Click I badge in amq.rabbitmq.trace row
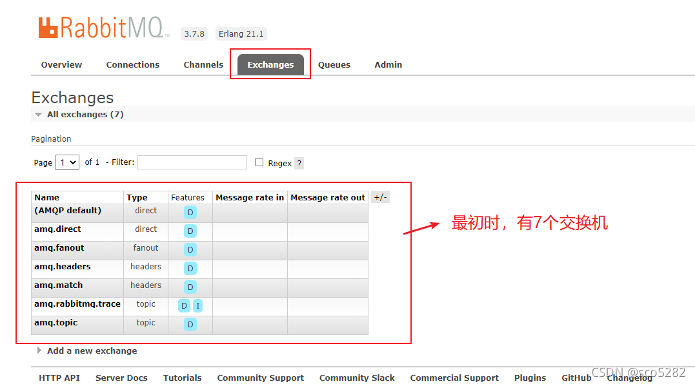Image resolution: width=695 pixels, height=384 pixels. coord(197,305)
